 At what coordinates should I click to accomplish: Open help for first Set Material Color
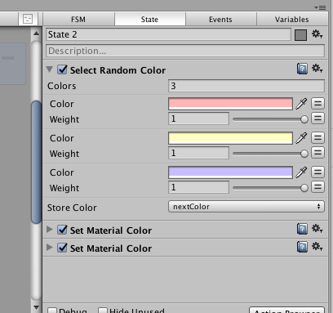pos(302,229)
